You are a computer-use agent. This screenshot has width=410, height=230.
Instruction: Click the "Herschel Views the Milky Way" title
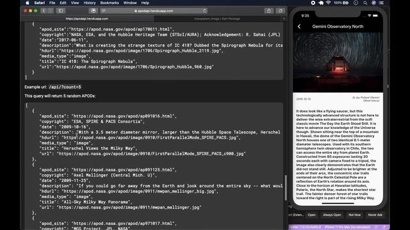click(x=98, y=148)
